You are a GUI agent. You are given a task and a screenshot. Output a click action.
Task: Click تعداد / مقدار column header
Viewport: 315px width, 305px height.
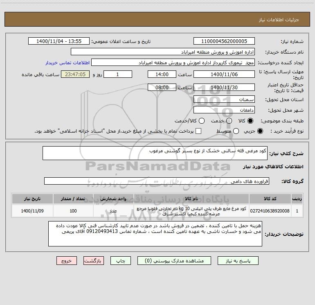click(73, 199)
